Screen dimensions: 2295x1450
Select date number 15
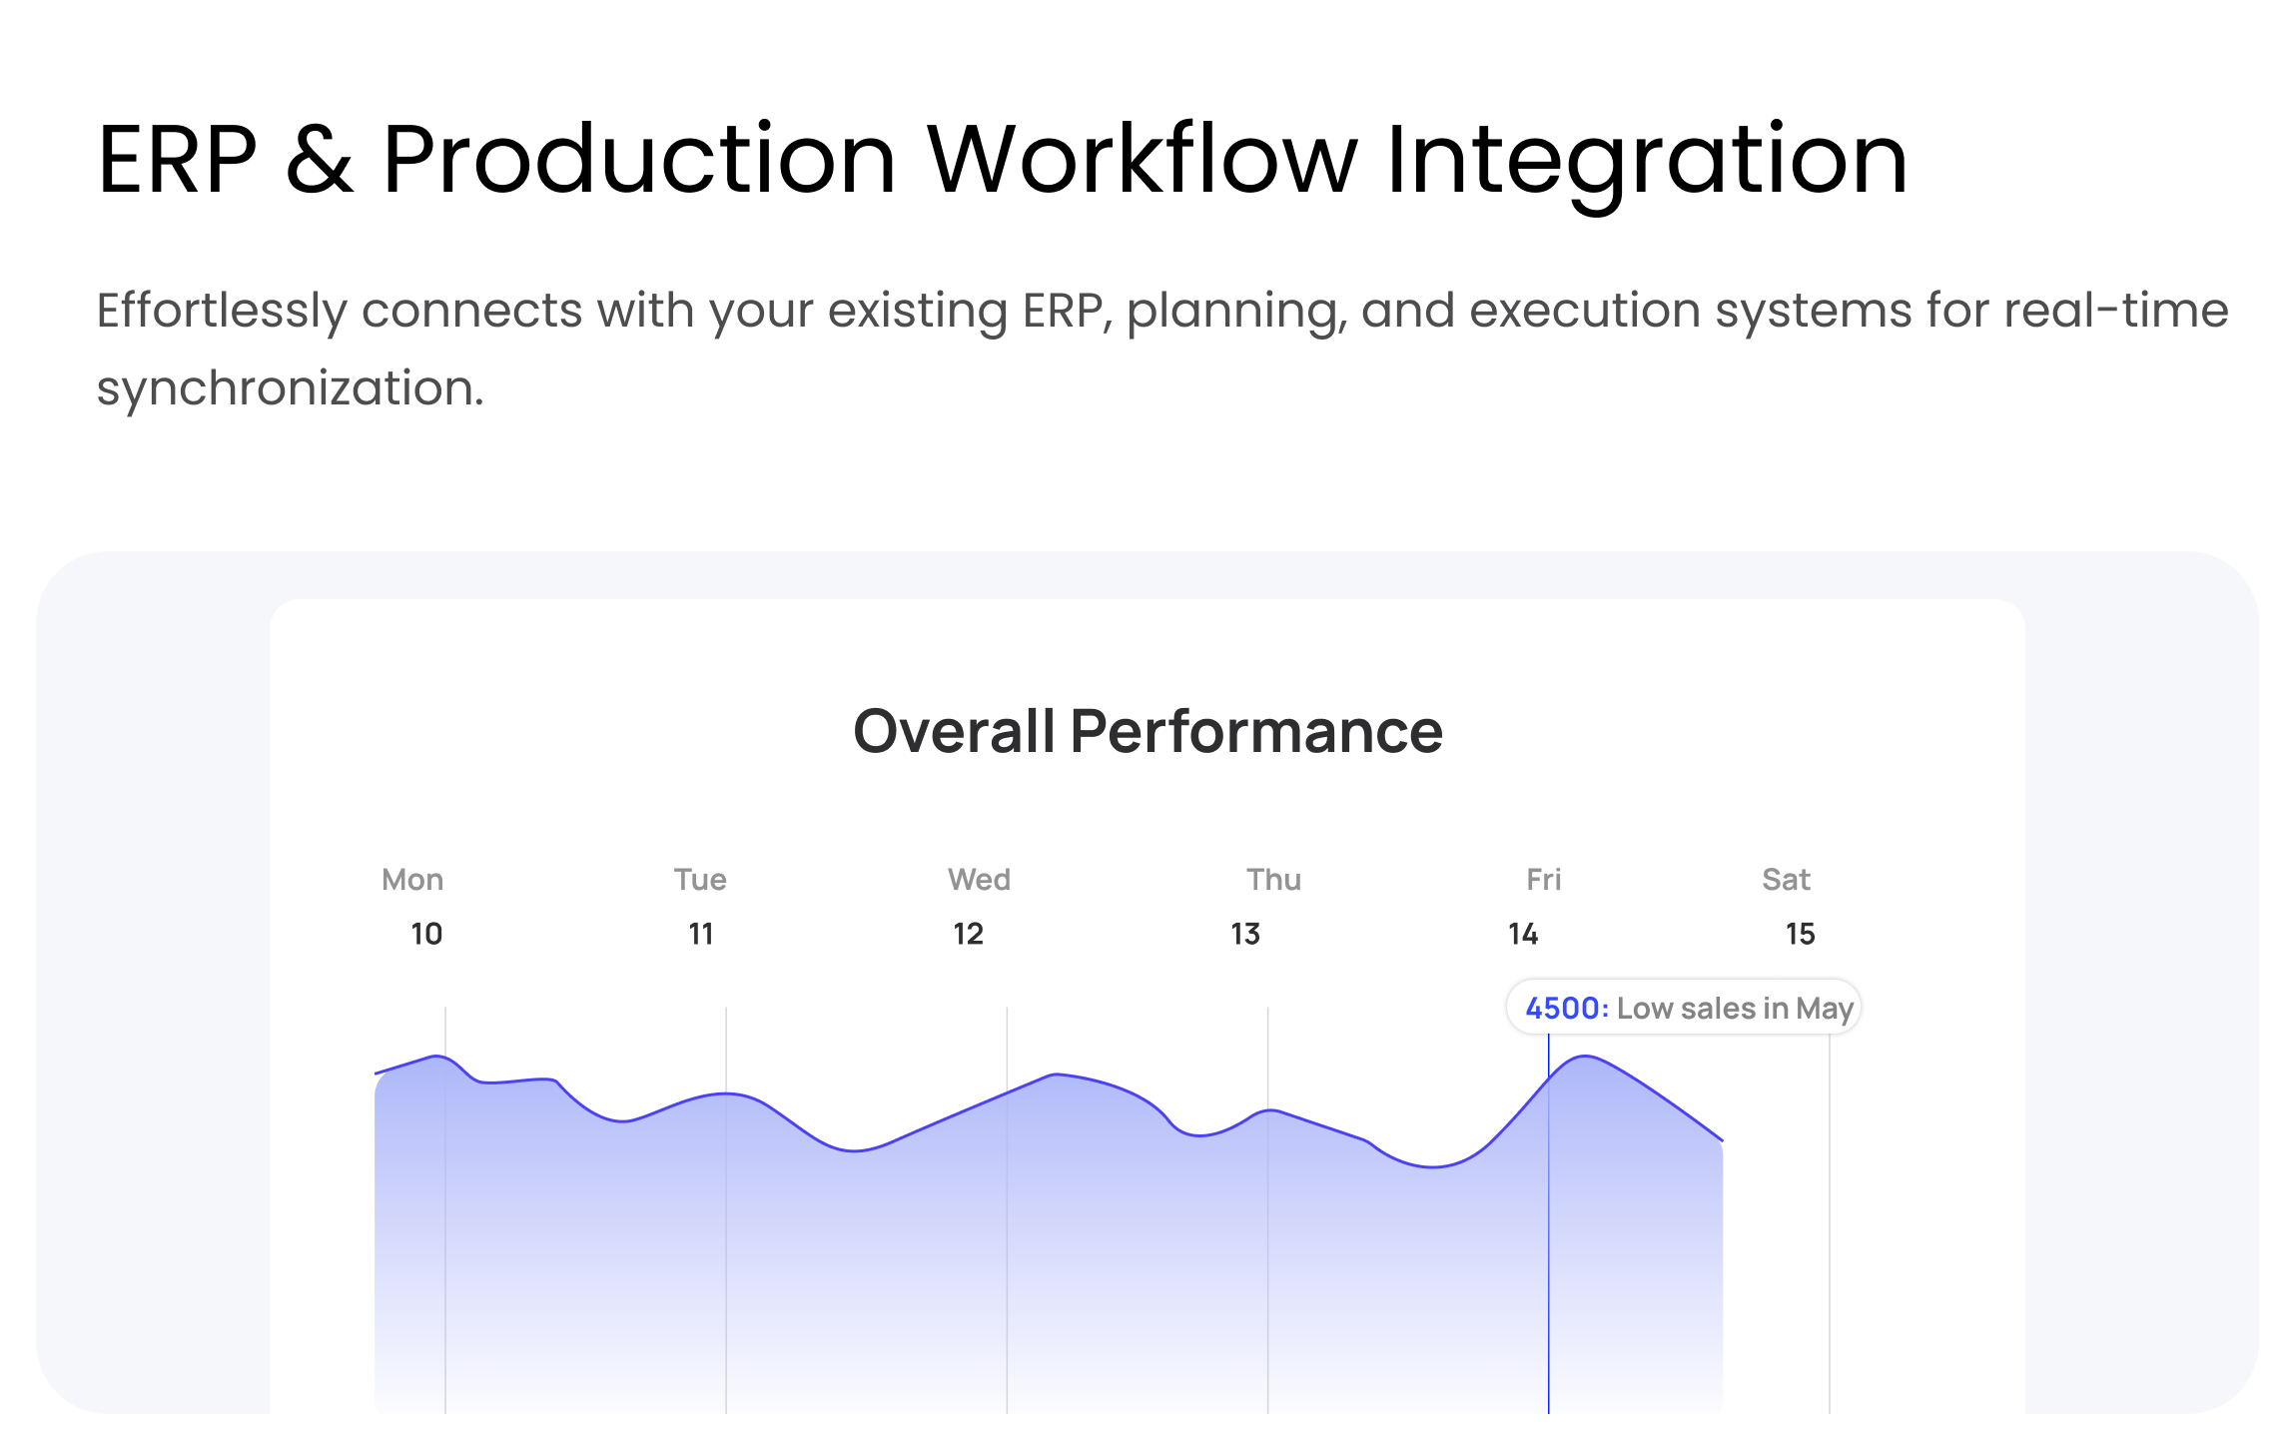tap(1800, 935)
